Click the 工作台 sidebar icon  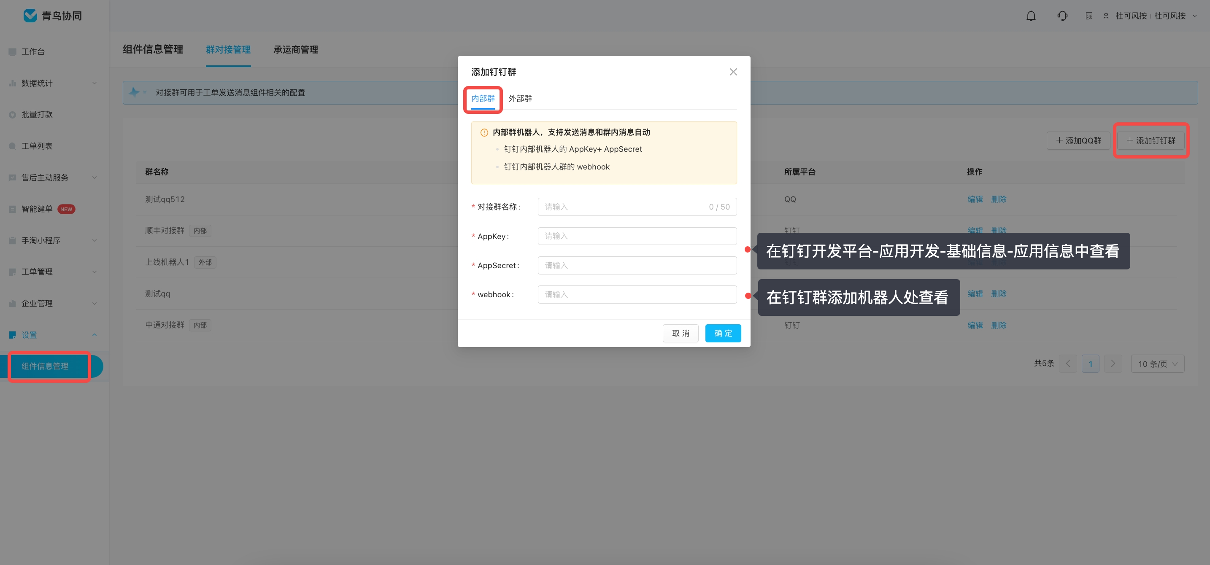[12, 51]
